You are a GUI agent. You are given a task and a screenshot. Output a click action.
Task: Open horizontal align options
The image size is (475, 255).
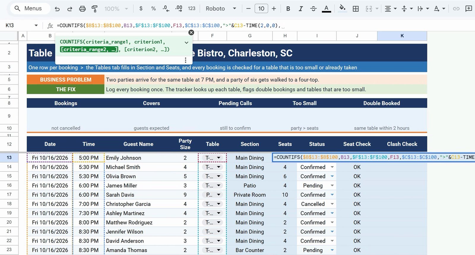coord(390,9)
